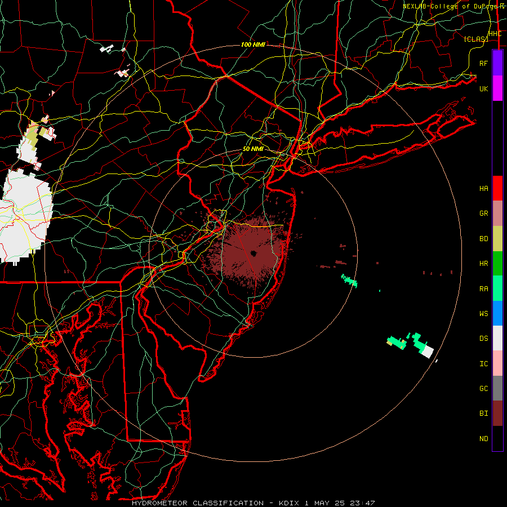Click the HA legend label

click(x=483, y=188)
